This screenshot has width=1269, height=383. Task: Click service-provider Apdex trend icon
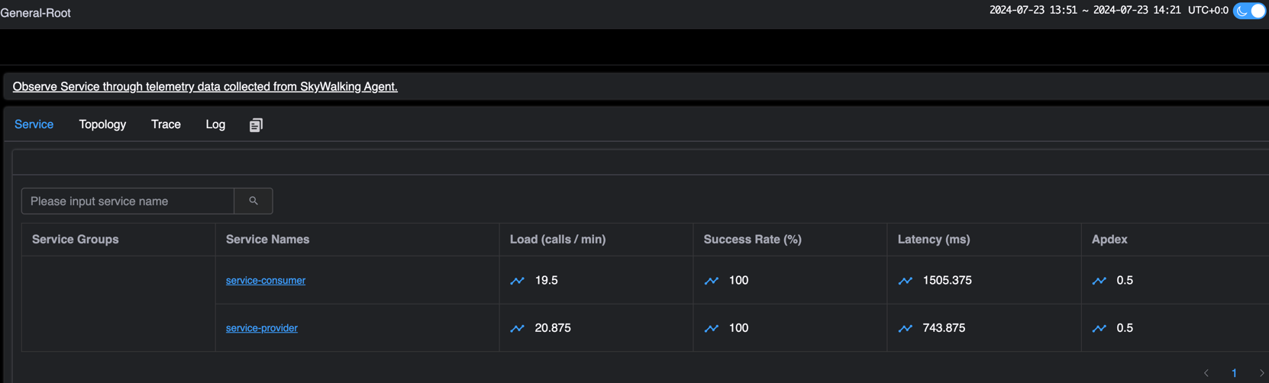[1099, 328]
